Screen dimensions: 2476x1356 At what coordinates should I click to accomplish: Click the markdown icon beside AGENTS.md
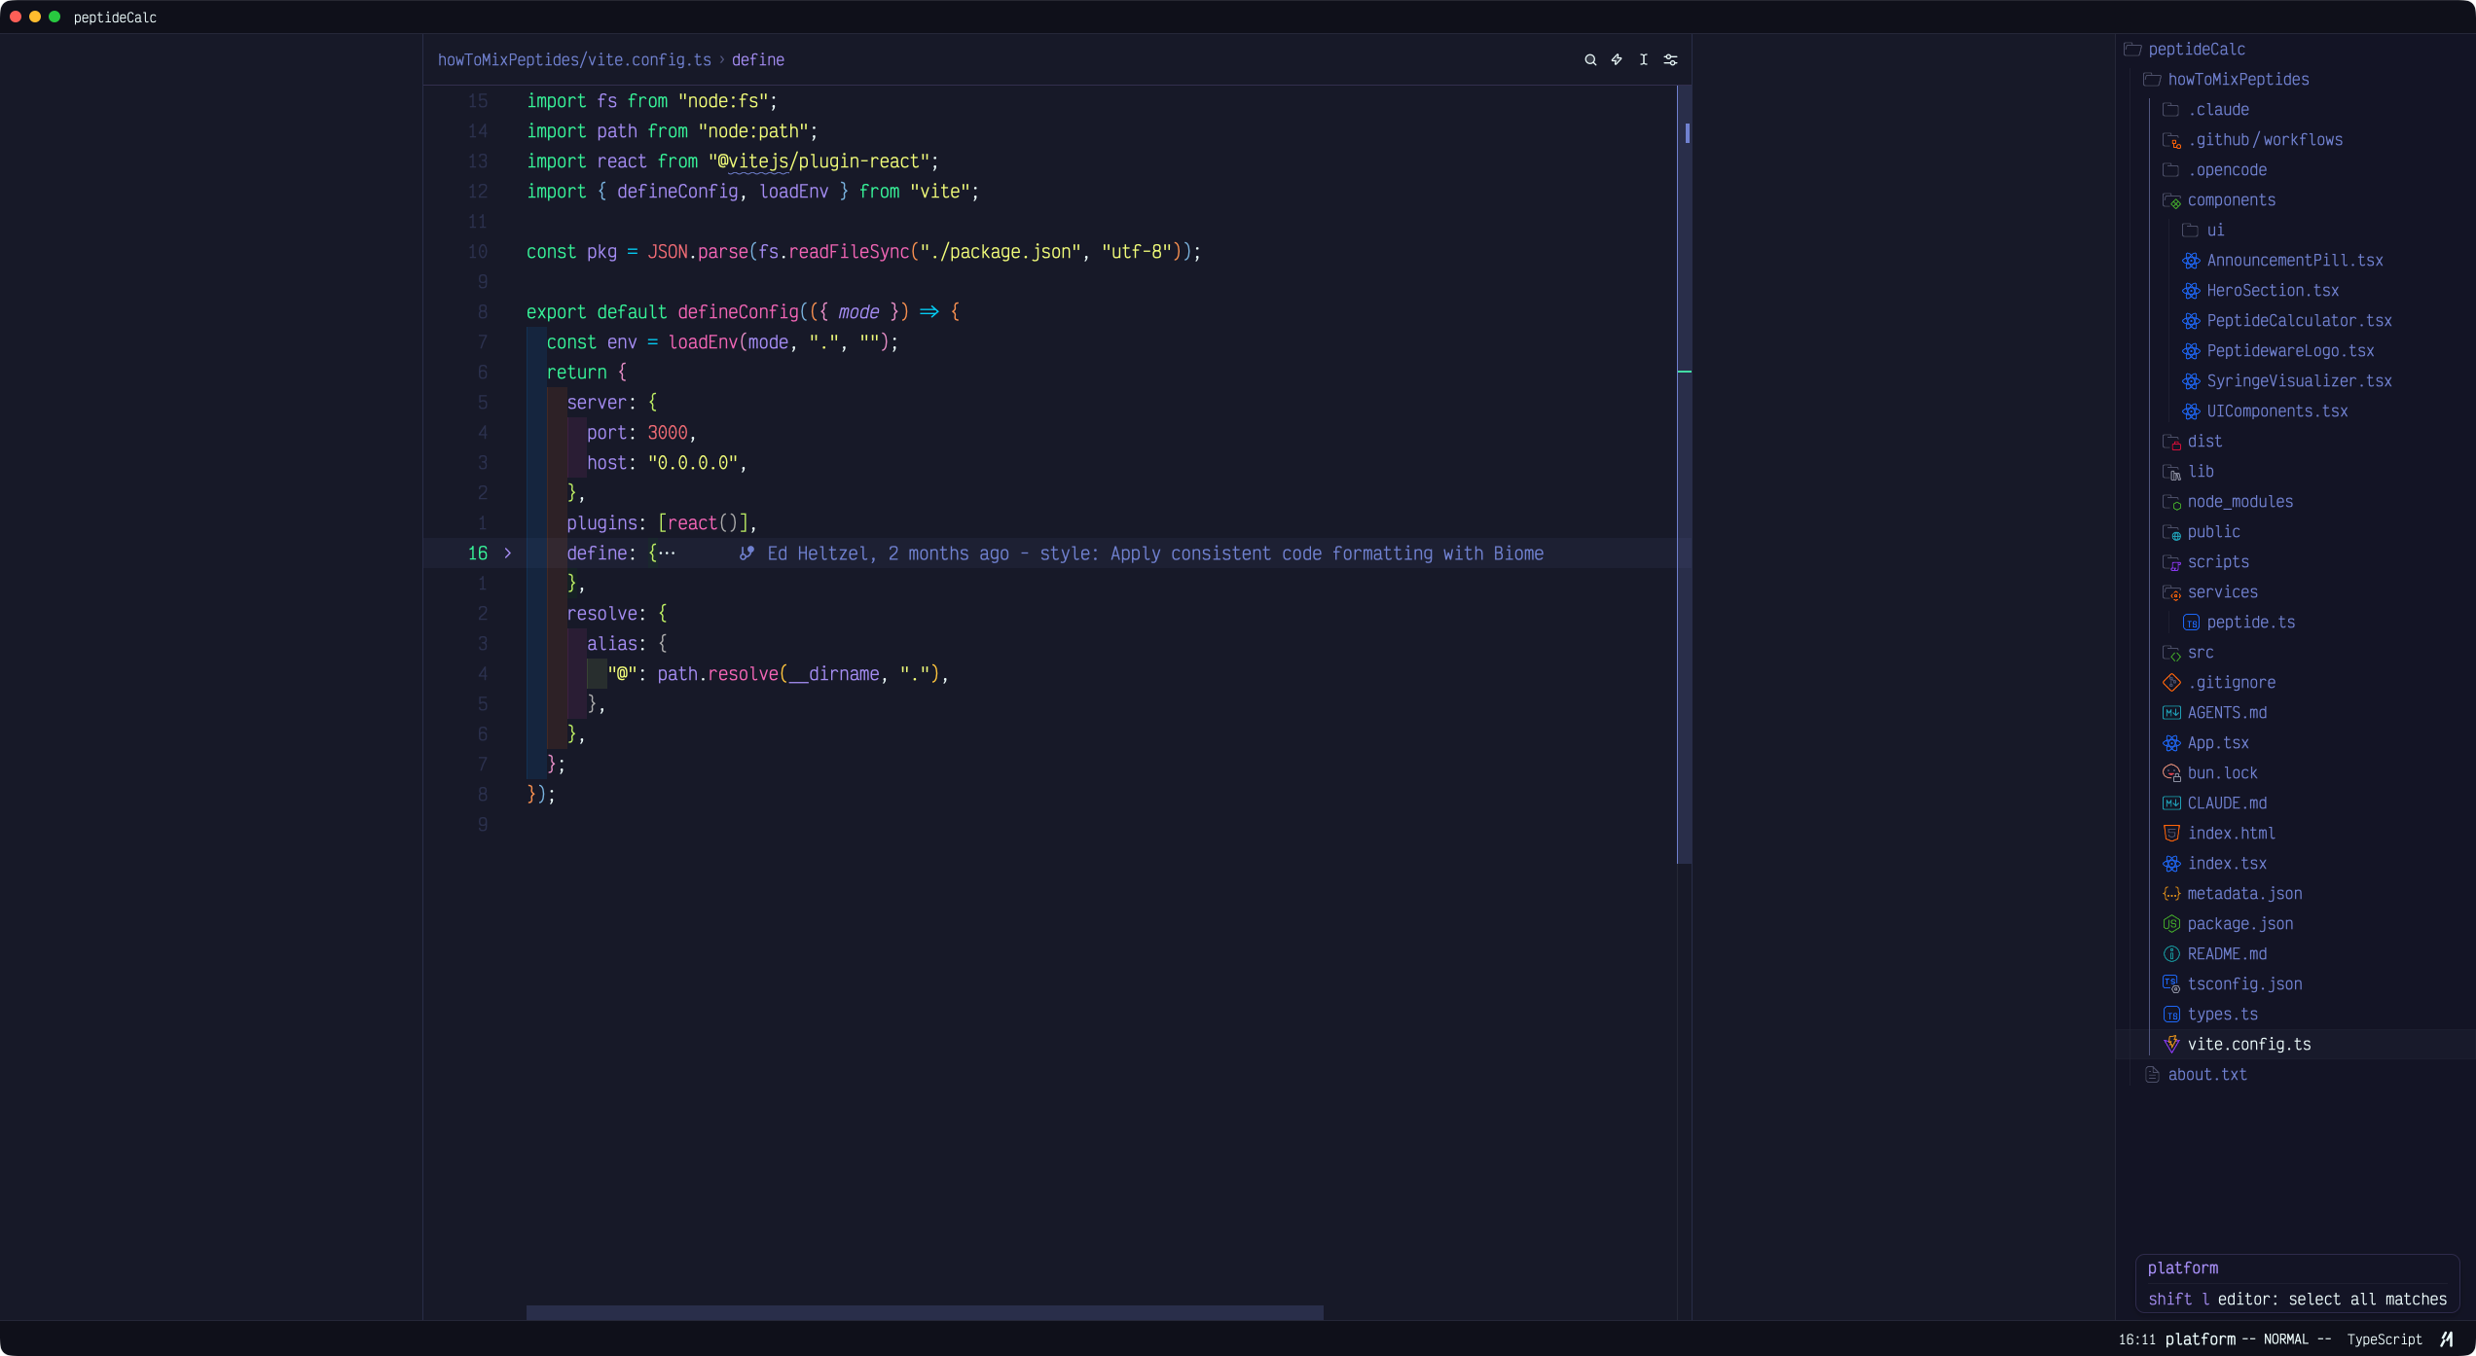[2171, 712]
